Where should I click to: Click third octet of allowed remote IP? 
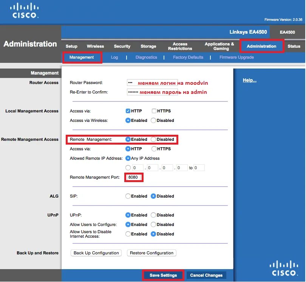[x=167, y=168]
